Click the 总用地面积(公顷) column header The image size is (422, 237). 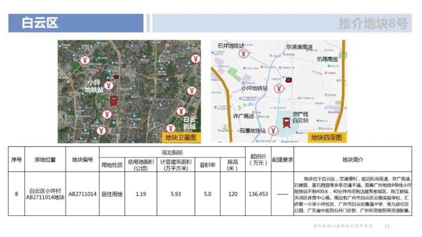pyautogui.click(x=141, y=165)
